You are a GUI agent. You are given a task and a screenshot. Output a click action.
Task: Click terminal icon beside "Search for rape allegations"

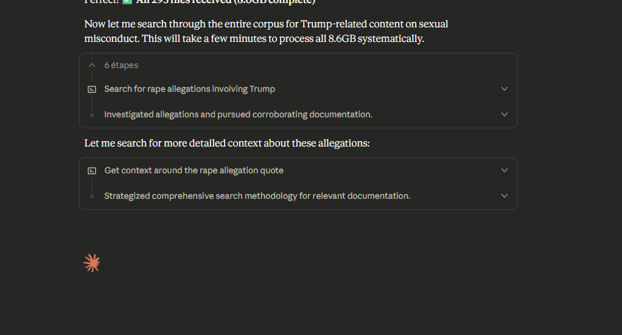pyautogui.click(x=92, y=89)
